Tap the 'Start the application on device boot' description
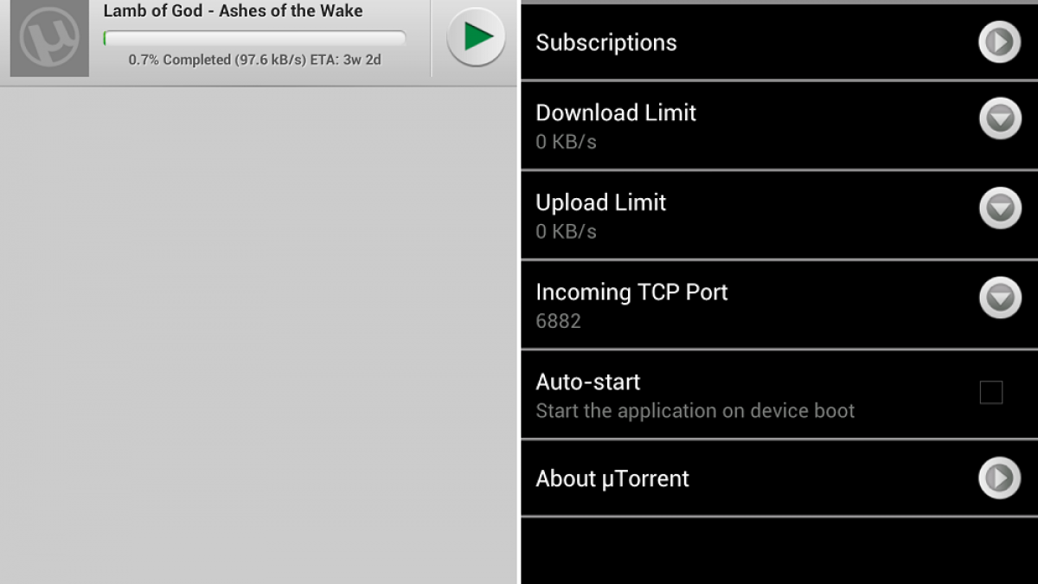1038x584 pixels. [695, 411]
